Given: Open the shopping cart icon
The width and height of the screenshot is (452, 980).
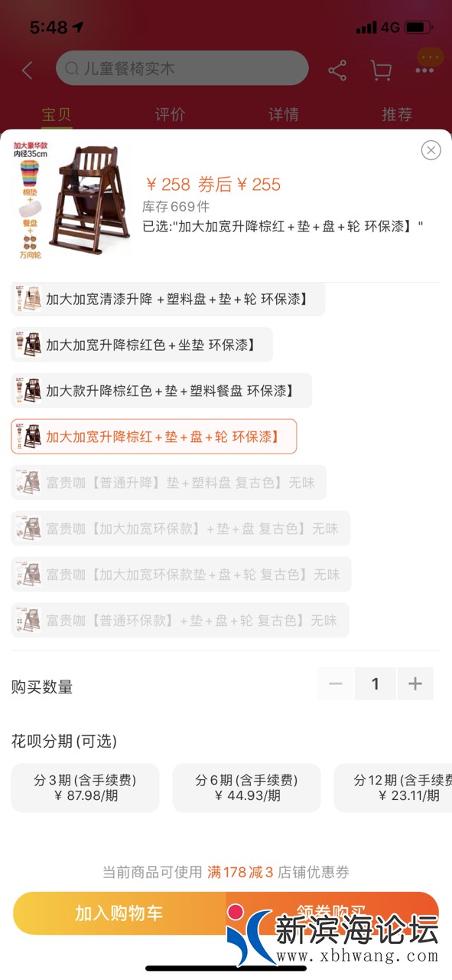Looking at the screenshot, I should coord(381,70).
